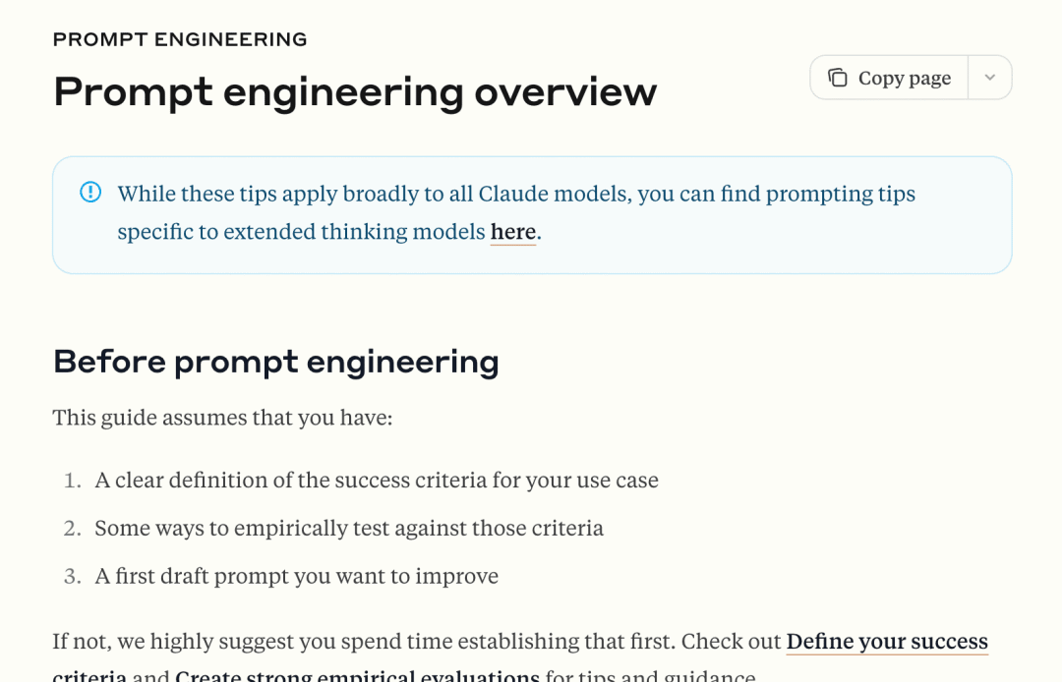Open the 'Create strong empirical evaluations' link
1062x682 pixels.
[x=356, y=676]
